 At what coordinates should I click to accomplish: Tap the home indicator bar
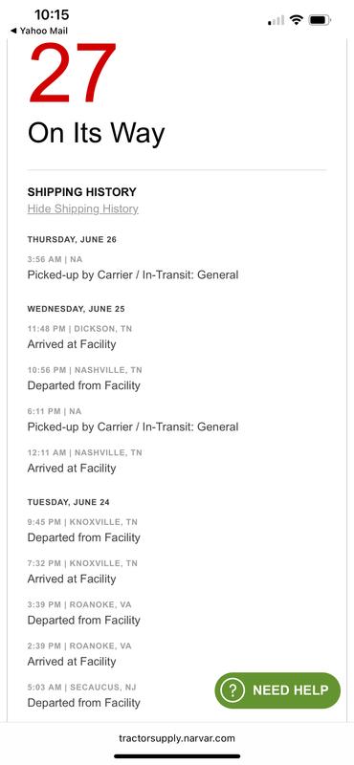pos(177,756)
